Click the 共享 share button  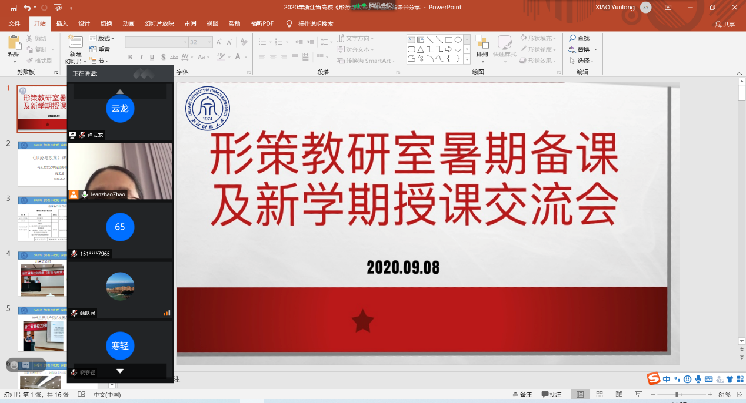725,24
